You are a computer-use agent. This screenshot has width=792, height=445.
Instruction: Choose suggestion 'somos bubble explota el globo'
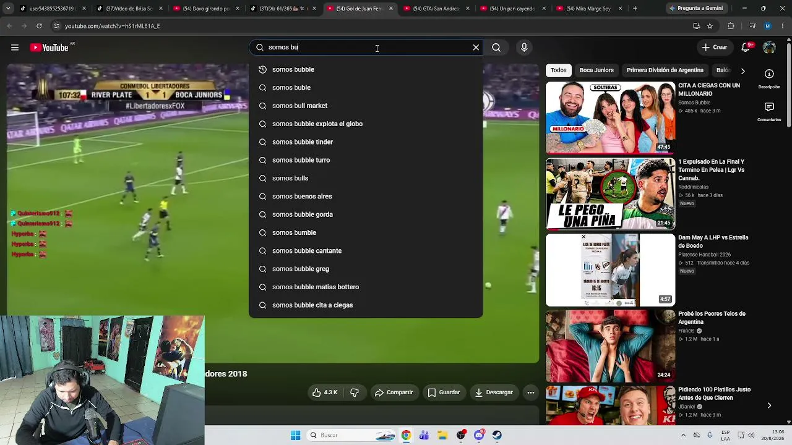click(366, 124)
